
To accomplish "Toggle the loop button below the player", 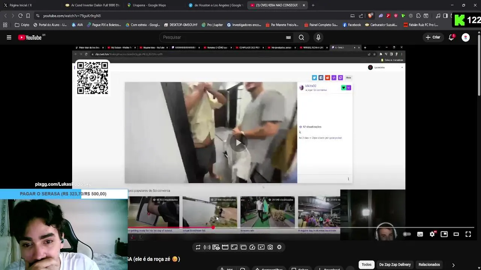I will point(198,247).
